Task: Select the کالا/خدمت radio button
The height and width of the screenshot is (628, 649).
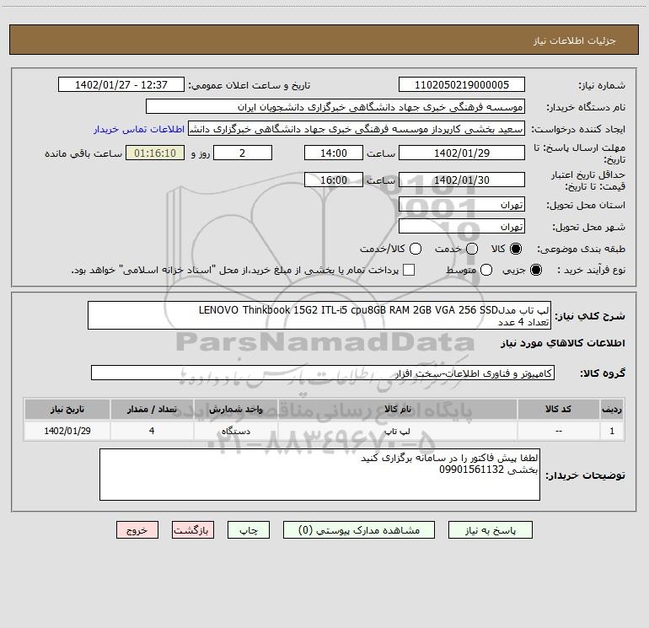Action: click(416, 249)
